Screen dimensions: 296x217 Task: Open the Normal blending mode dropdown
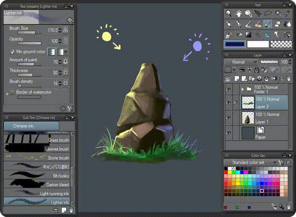pyautogui.click(x=241, y=62)
